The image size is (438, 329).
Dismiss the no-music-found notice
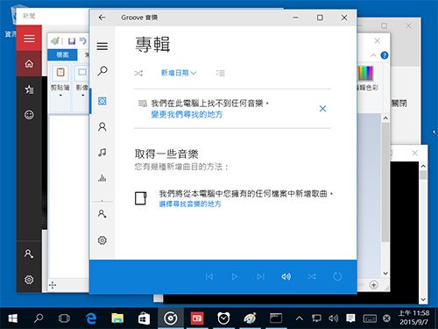322,109
